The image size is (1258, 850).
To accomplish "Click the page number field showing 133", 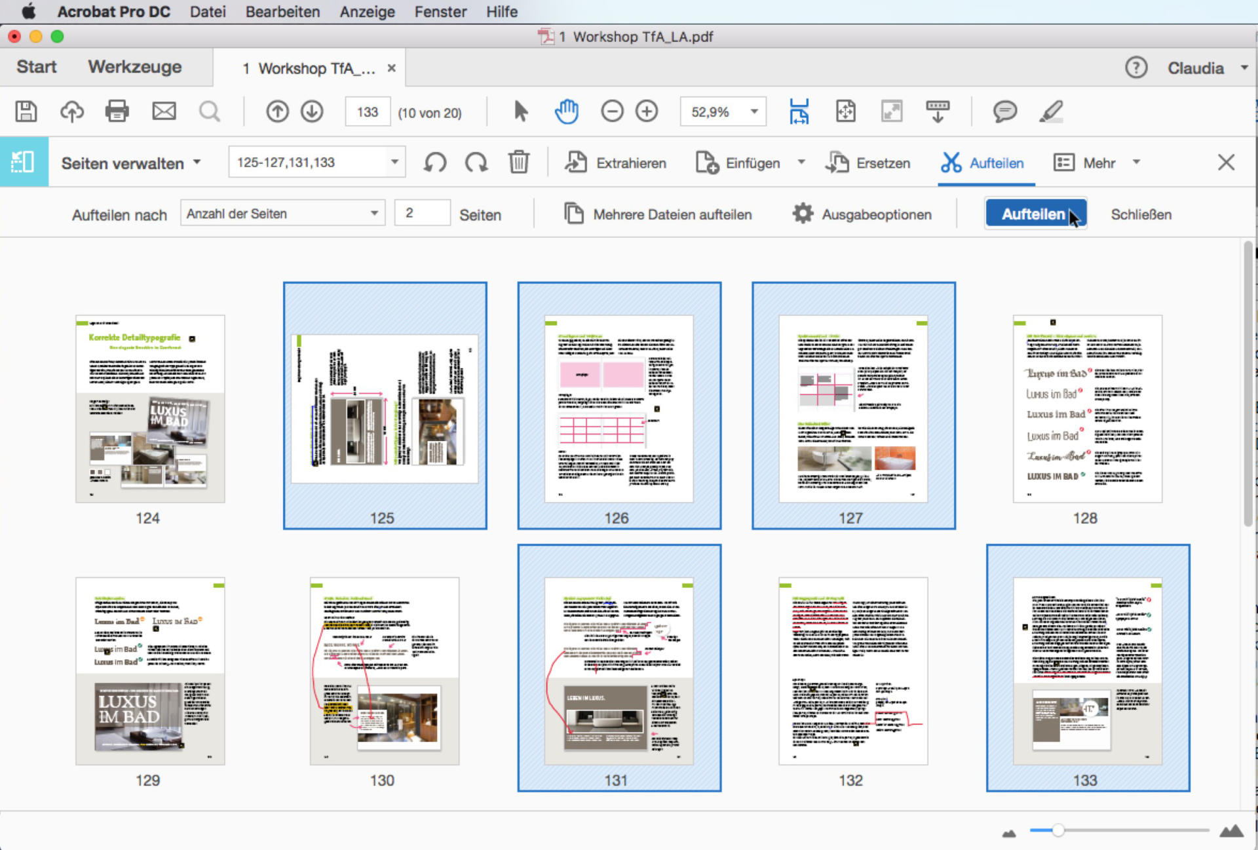I will [368, 112].
